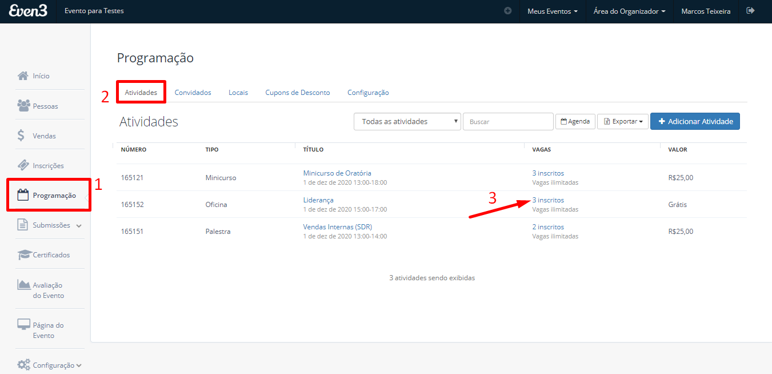Click the calendar icon beside Programação
Image resolution: width=772 pixels, height=374 pixels.
click(23, 195)
